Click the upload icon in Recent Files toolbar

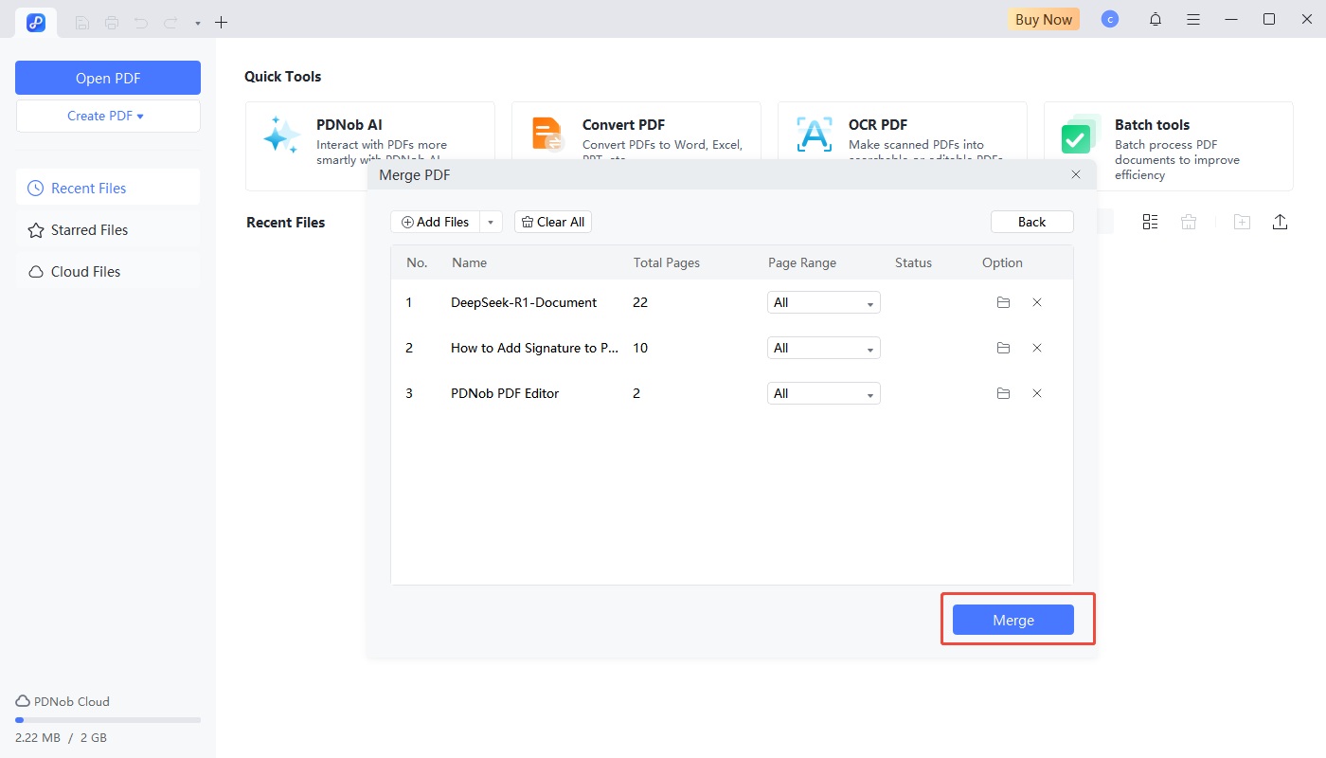[x=1280, y=222]
